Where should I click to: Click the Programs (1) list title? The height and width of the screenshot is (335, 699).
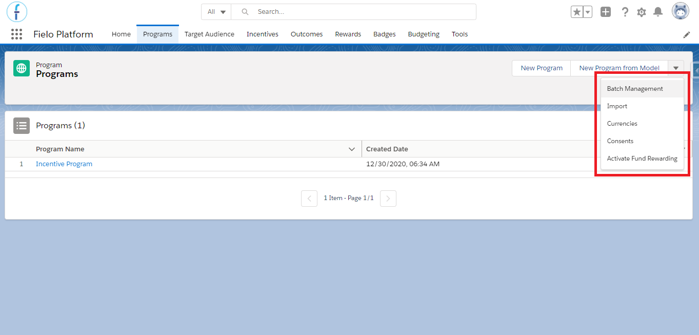point(61,126)
